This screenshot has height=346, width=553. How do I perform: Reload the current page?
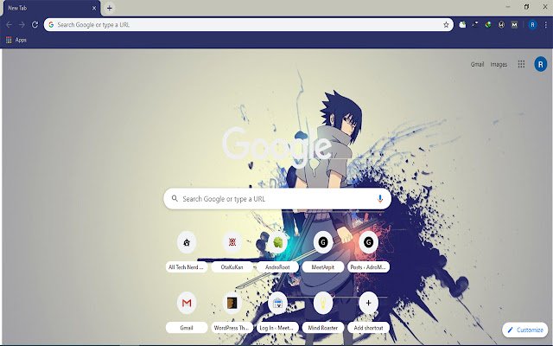pos(35,25)
